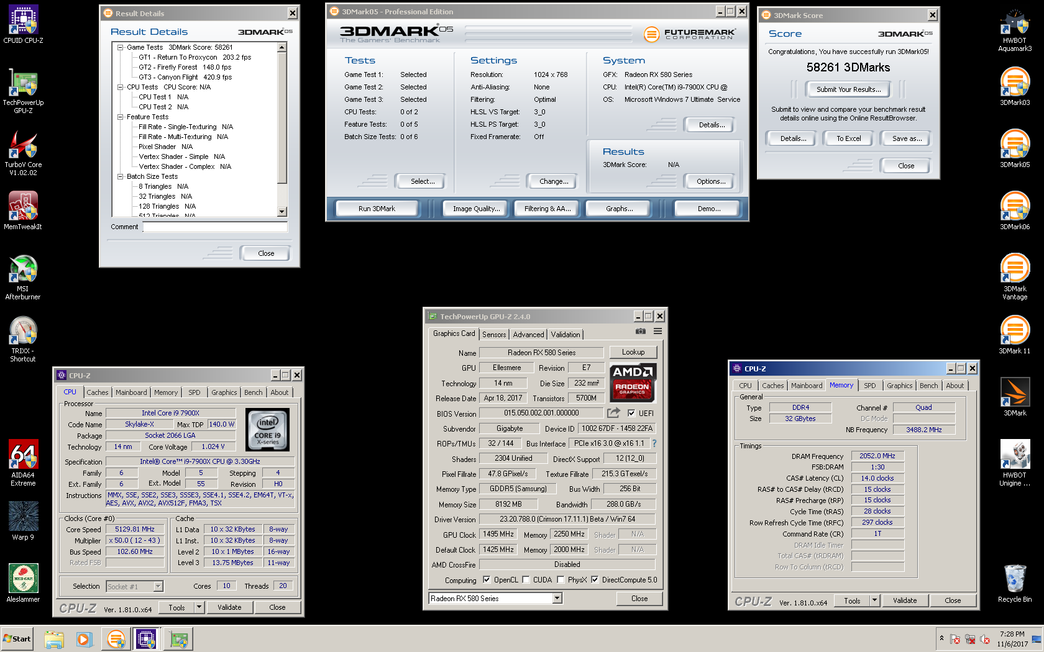The image size is (1044, 652).
Task: Launch MSI Afterburner desktop icon
Action: (x=23, y=277)
